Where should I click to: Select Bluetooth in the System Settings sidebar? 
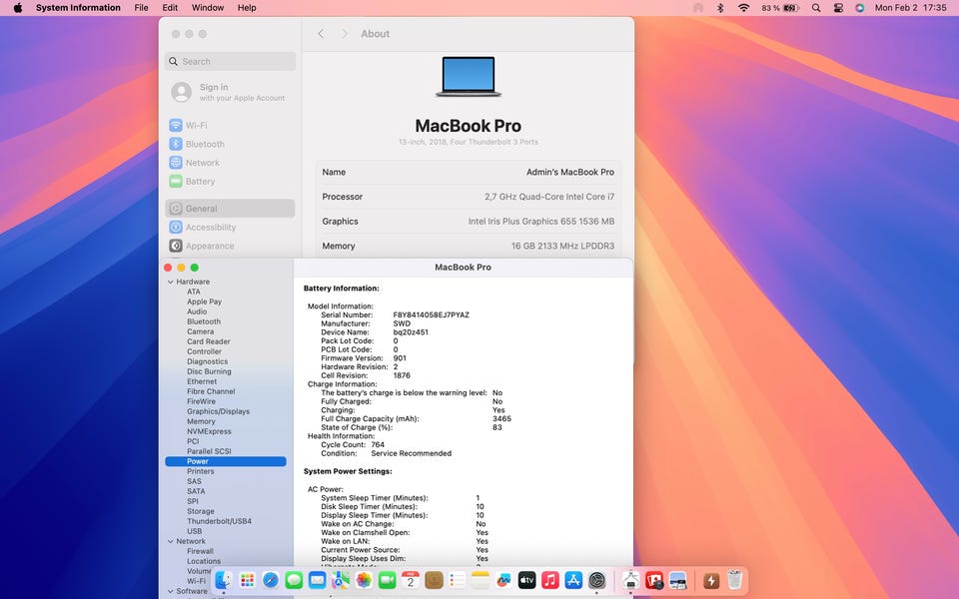204,144
